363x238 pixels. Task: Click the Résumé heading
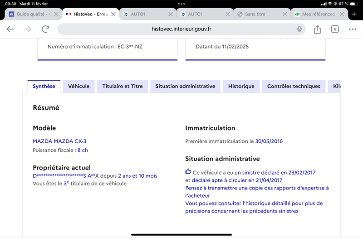pos(46,107)
